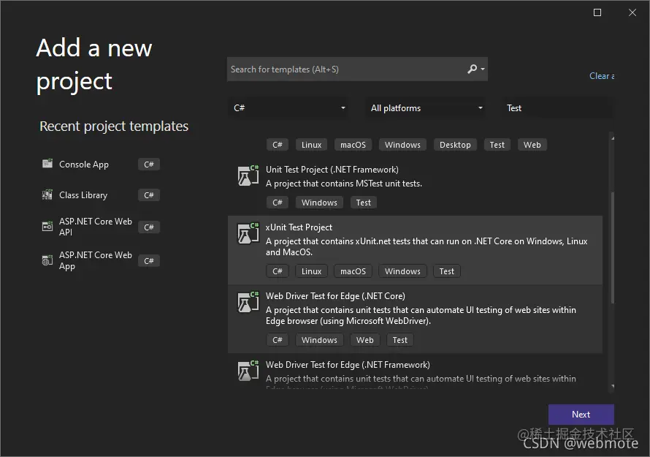The width and height of the screenshot is (650, 457).
Task: Click the template list scrollbar thumb
Action: 612,248
